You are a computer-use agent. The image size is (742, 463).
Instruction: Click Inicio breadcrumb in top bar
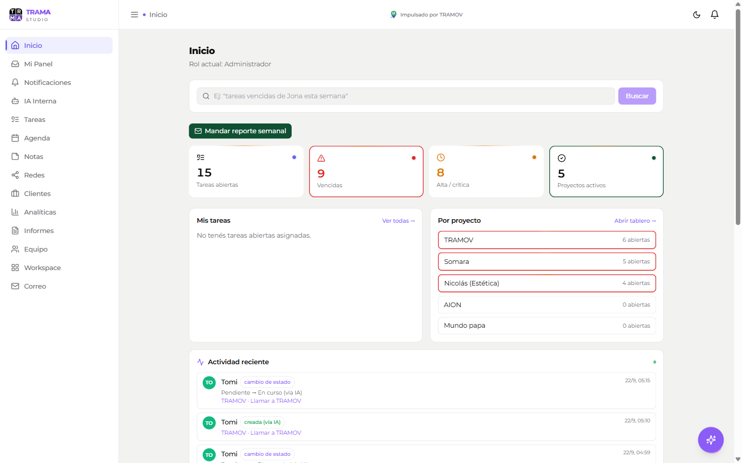[x=158, y=15]
